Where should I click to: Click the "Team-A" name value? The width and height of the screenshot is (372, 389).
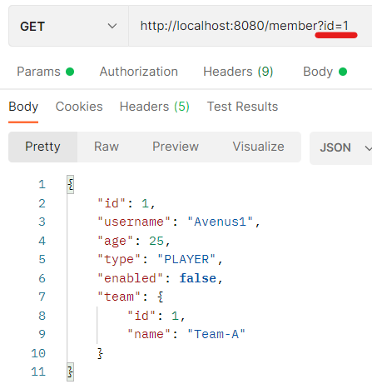[x=216, y=334]
